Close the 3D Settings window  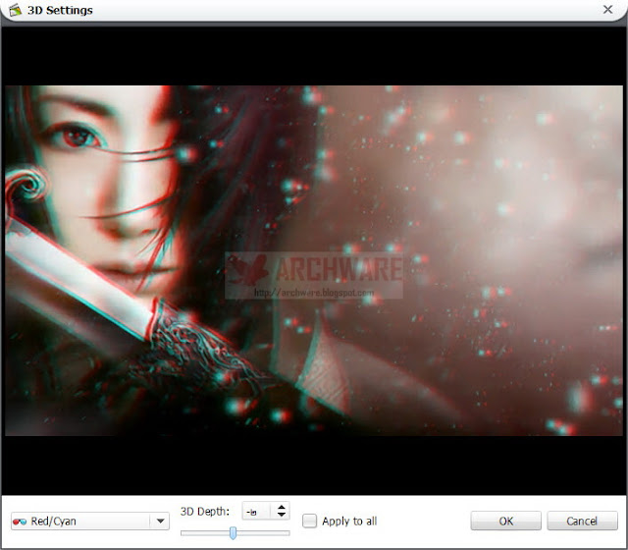(x=607, y=9)
